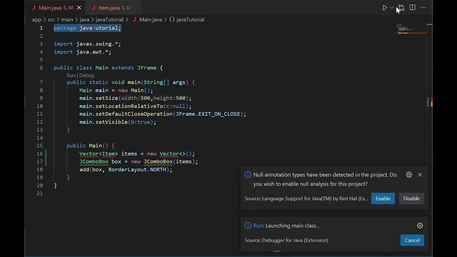457x257 pixels.
Task: Click the 'app' breadcrumb
Action: 36,20
